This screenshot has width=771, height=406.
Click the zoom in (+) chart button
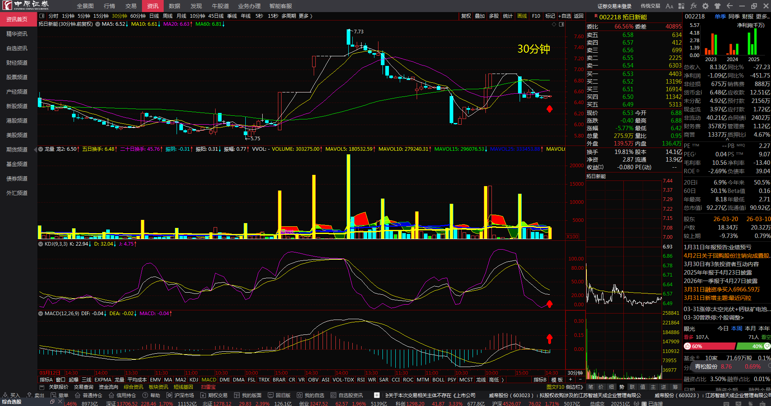[x=570, y=379]
